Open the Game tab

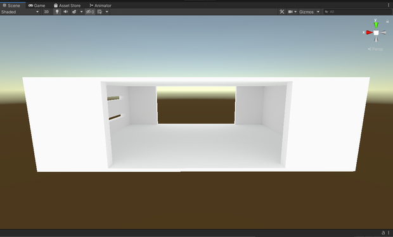pyautogui.click(x=37, y=5)
